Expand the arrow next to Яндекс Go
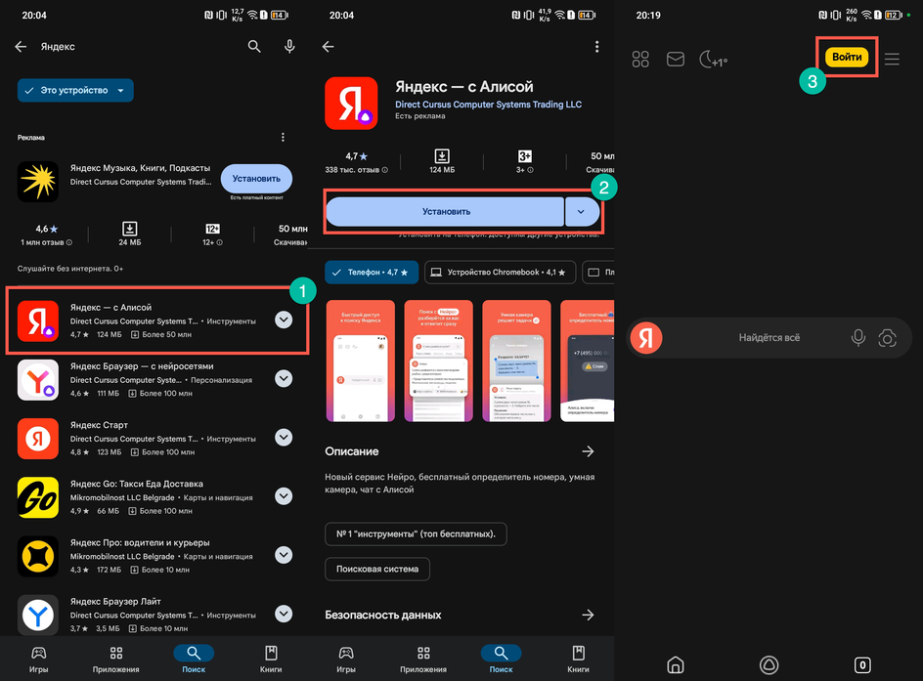 click(x=284, y=496)
